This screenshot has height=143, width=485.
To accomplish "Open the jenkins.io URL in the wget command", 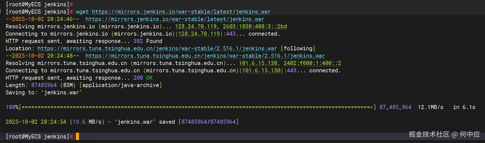I will pyautogui.click(x=181, y=12).
